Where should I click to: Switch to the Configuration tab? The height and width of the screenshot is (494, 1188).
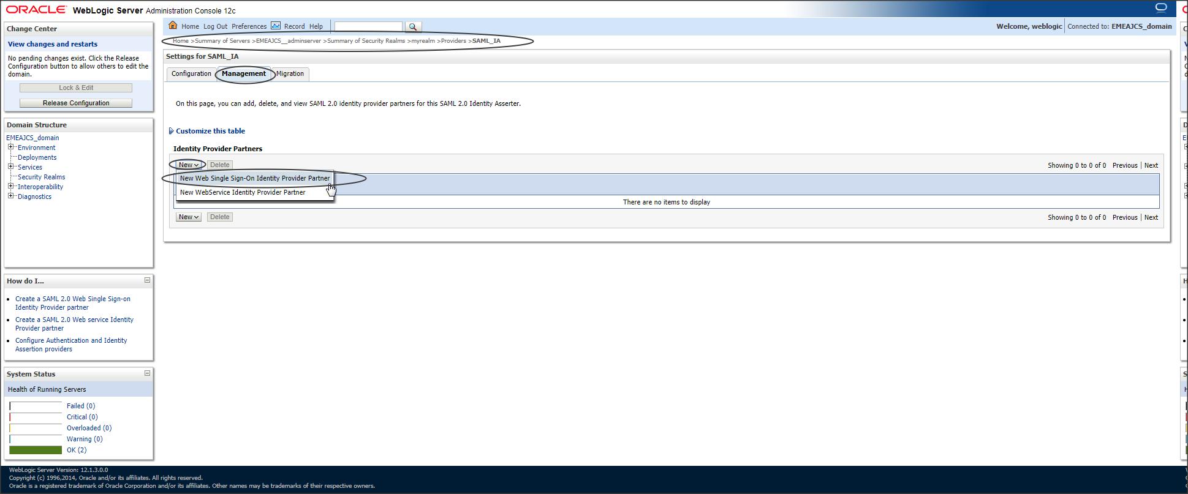(x=191, y=74)
